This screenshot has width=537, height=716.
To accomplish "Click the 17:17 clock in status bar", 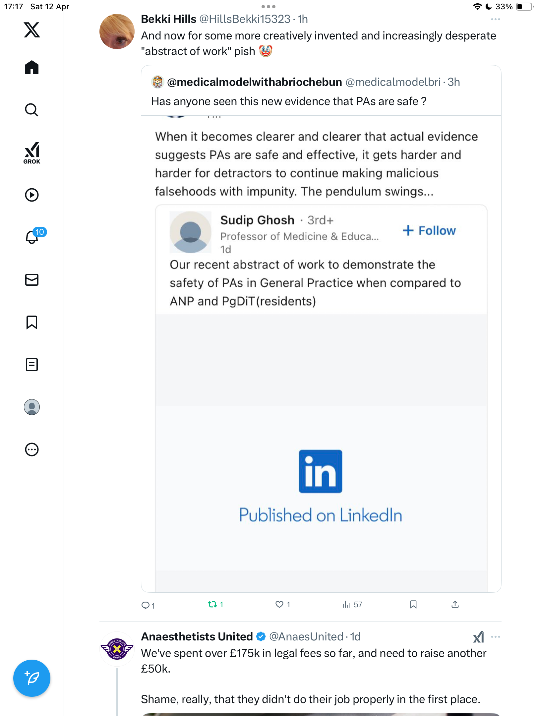I will pyautogui.click(x=13, y=7).
